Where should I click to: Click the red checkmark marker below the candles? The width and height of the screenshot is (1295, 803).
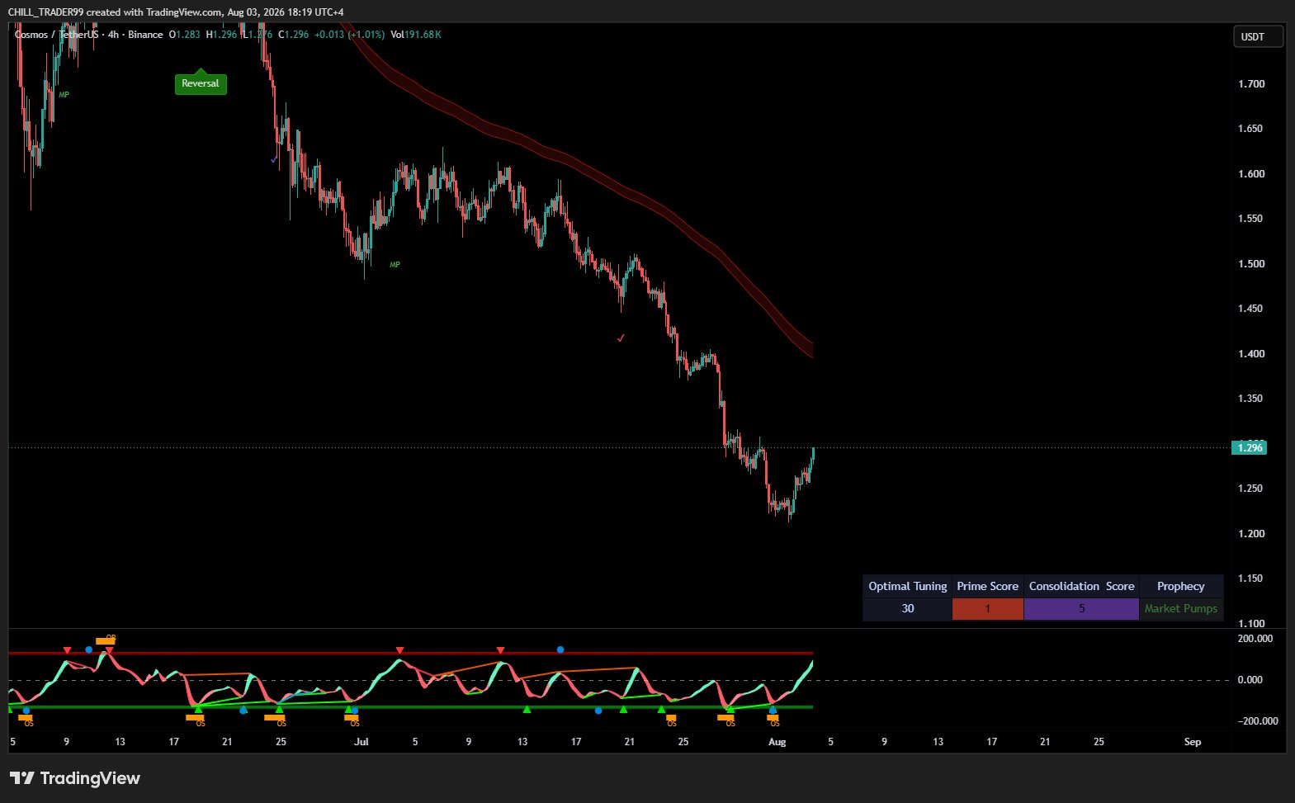[621, 338]
